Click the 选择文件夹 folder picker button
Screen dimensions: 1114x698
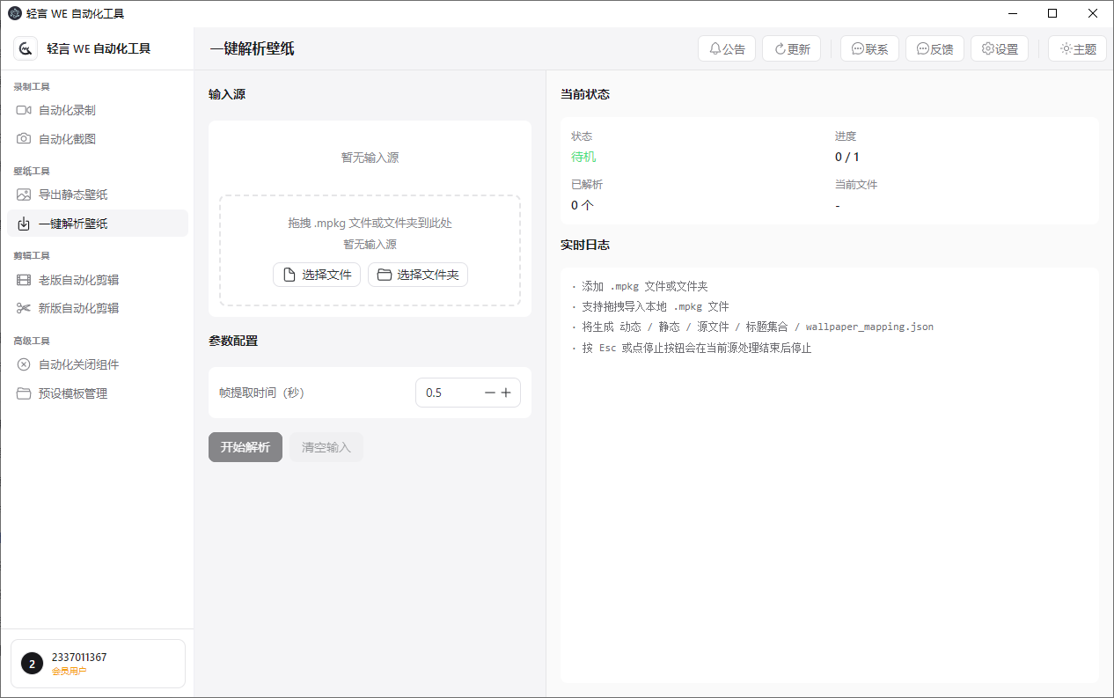point(417,274)
